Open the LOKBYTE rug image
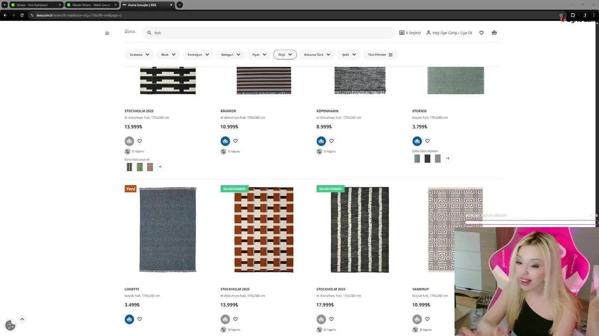Screen dimensions: 599x336 pyautogui.click(x=168, y=230)
